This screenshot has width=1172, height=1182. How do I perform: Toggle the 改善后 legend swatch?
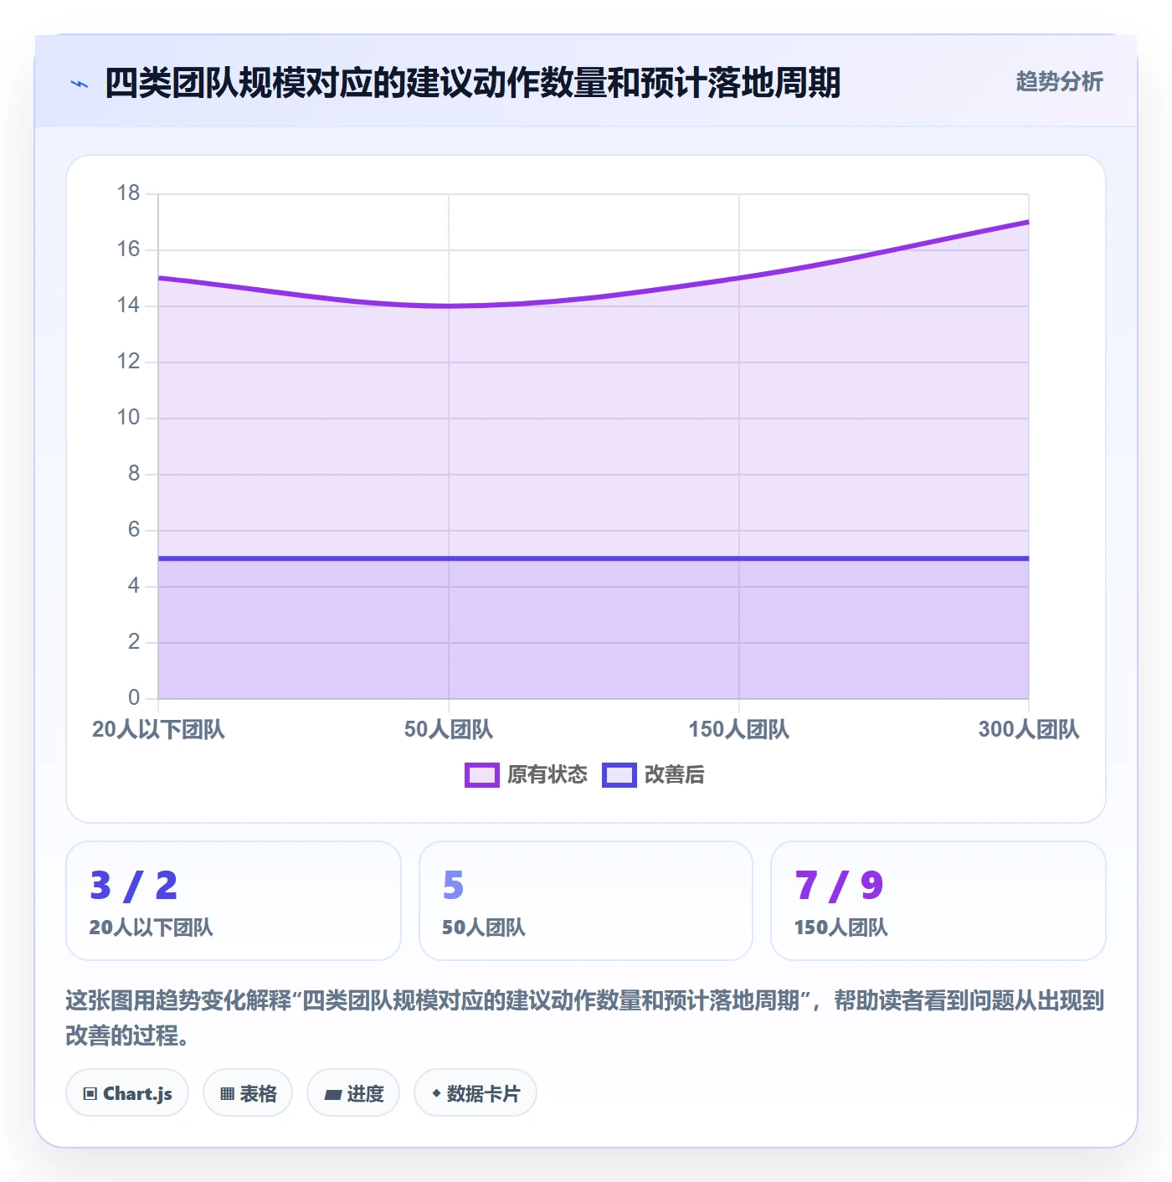(x=619, y=775)
